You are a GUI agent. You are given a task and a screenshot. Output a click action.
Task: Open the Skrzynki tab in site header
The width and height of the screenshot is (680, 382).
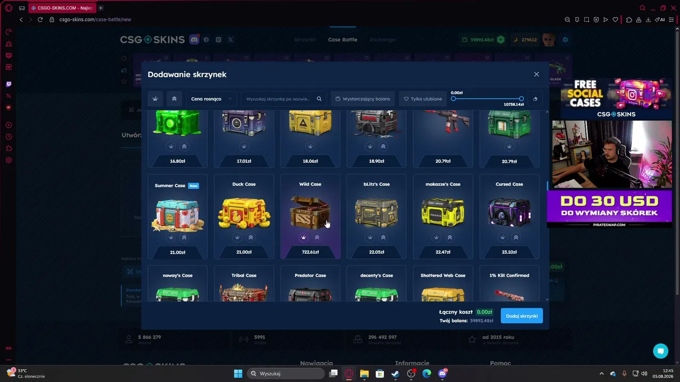[x=304, y=40]
